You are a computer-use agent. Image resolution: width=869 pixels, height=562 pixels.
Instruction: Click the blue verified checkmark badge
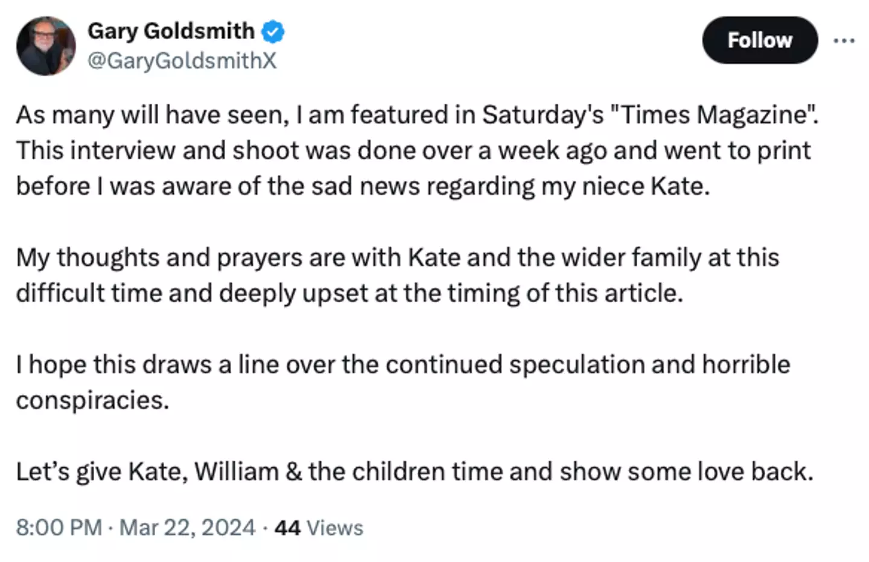[272, 31]
